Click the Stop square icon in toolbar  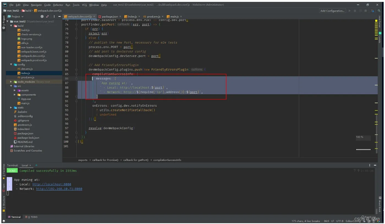pyautogui.click(x=365, y=11)
